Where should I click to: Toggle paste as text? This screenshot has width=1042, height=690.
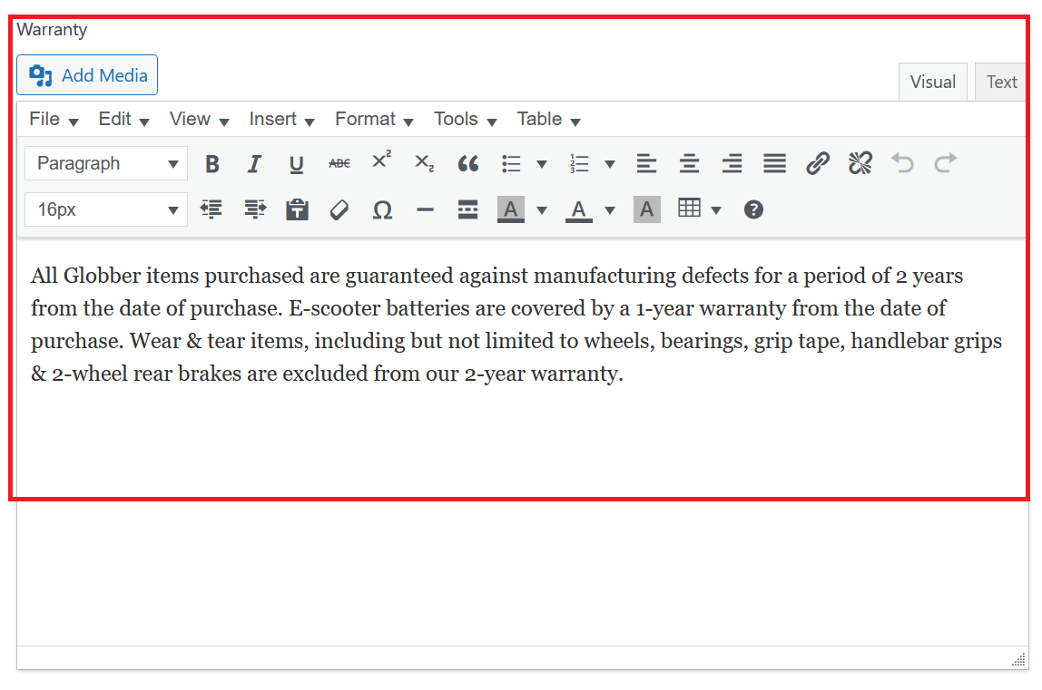point(297,209)
